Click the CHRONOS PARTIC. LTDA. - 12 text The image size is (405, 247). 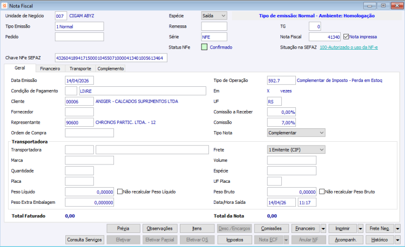pos(125,122)
